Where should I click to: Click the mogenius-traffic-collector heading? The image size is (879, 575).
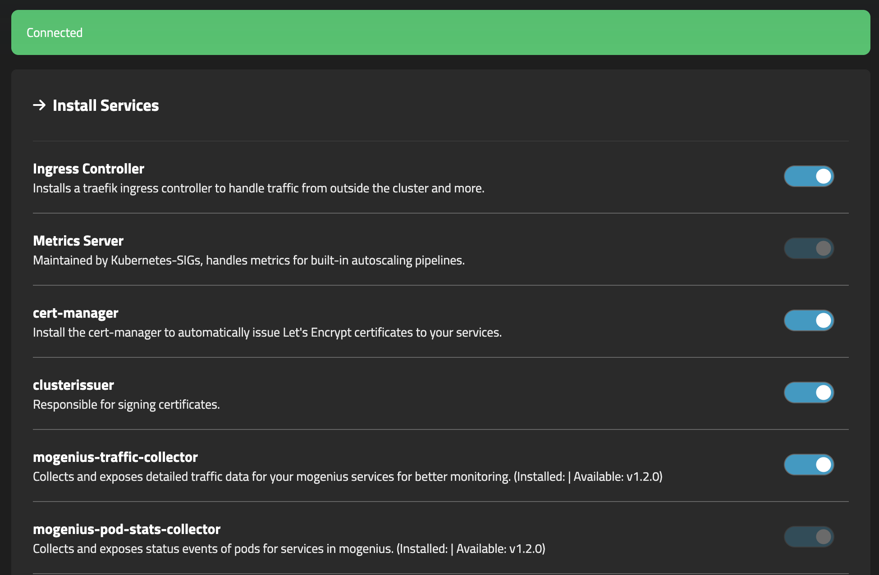[115, 457]
